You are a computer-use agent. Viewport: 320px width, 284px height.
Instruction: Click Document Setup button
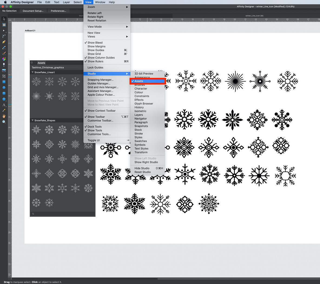[x=33, y=11]
